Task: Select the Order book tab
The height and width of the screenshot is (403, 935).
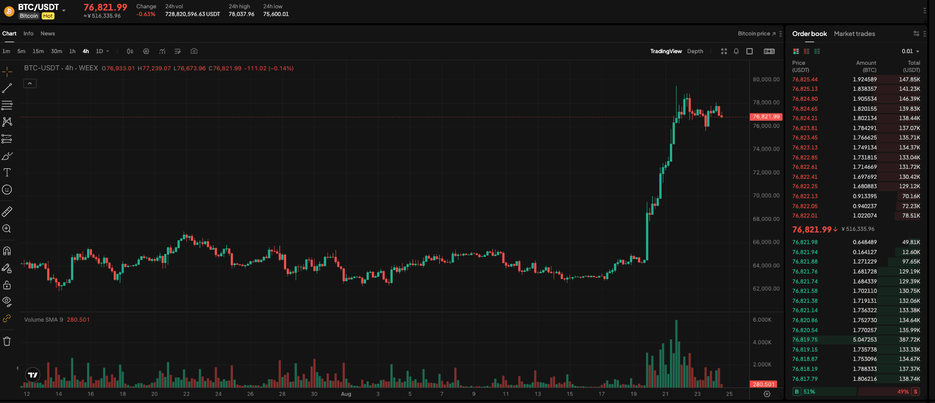Action: (809, 34)
